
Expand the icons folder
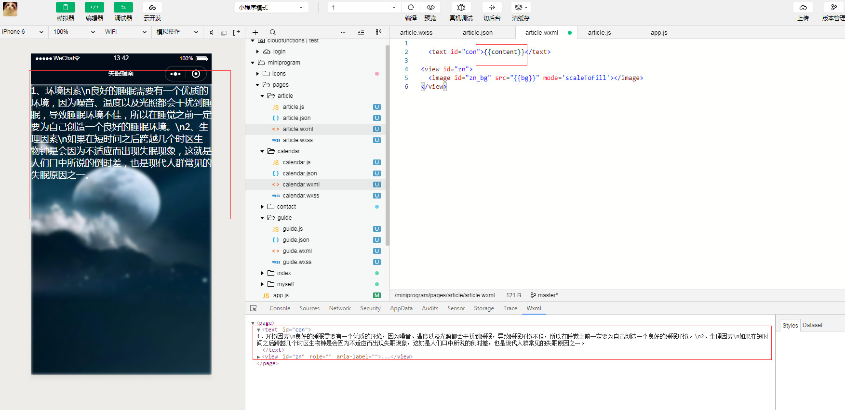(x=257, y=74)
